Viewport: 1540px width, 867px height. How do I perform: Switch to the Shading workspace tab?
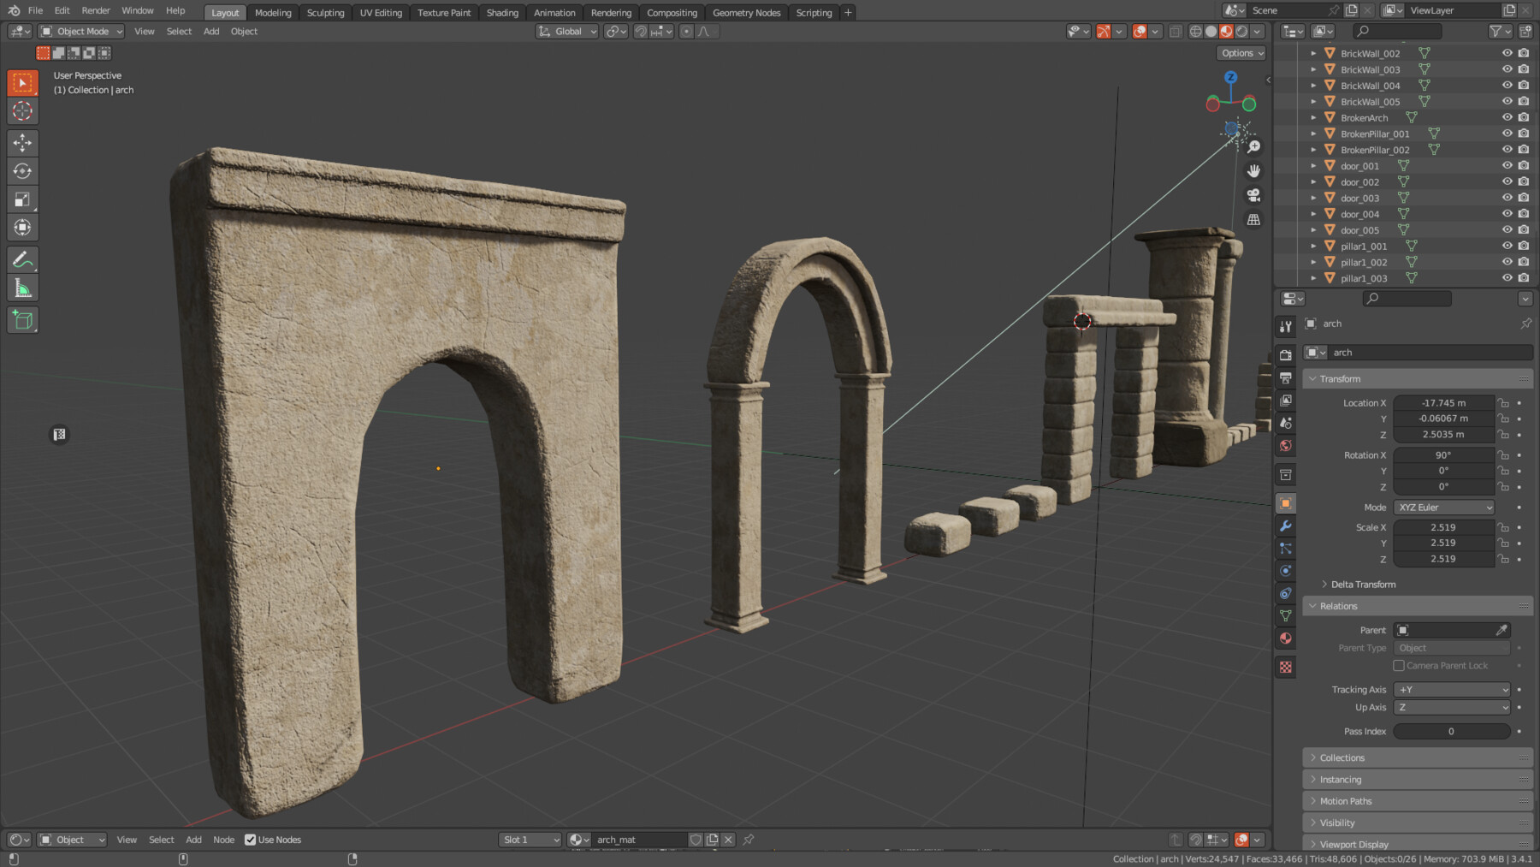click(x=502, y=12)
